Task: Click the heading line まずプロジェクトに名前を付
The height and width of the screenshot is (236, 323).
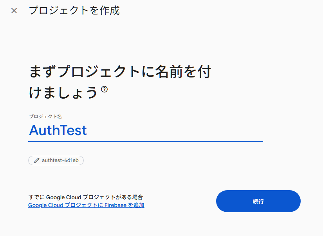Action: [120, 72]
